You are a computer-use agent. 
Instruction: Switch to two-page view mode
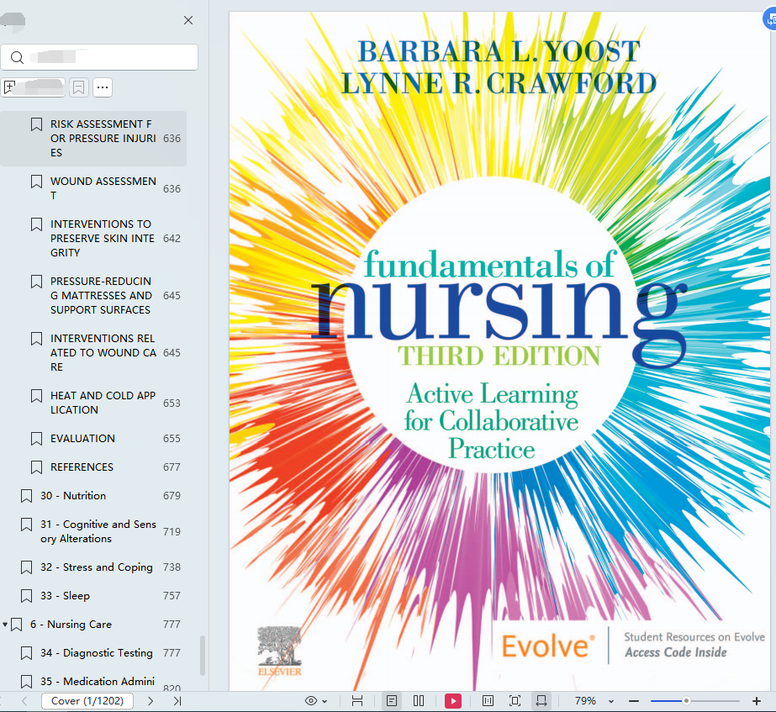pos(419,701)
